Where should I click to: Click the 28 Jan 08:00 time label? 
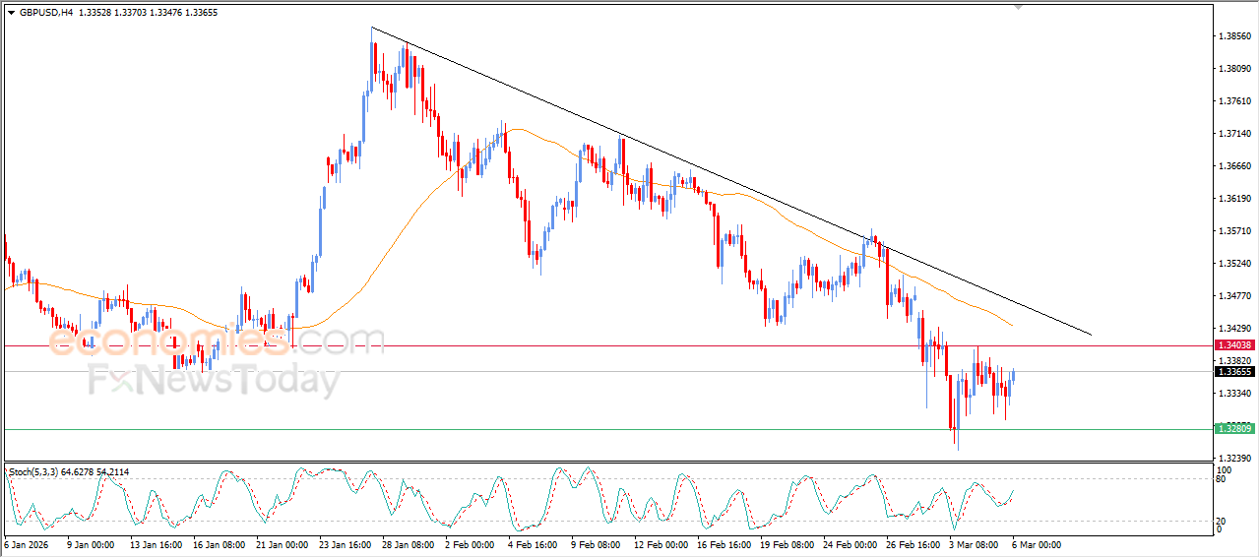409,544
